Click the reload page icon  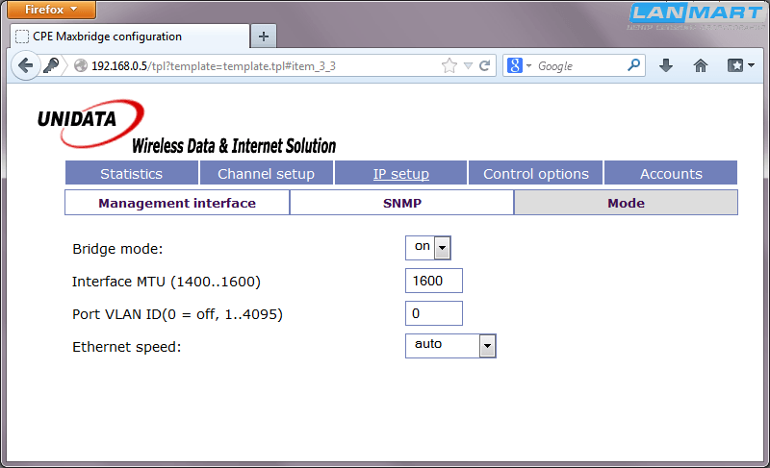point(485,66)
